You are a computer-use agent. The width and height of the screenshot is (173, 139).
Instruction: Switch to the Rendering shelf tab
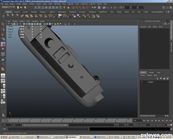point(92,12)
